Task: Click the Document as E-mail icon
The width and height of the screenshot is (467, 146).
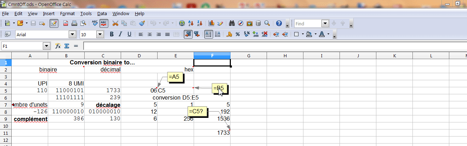Action: tap(42, 24)
